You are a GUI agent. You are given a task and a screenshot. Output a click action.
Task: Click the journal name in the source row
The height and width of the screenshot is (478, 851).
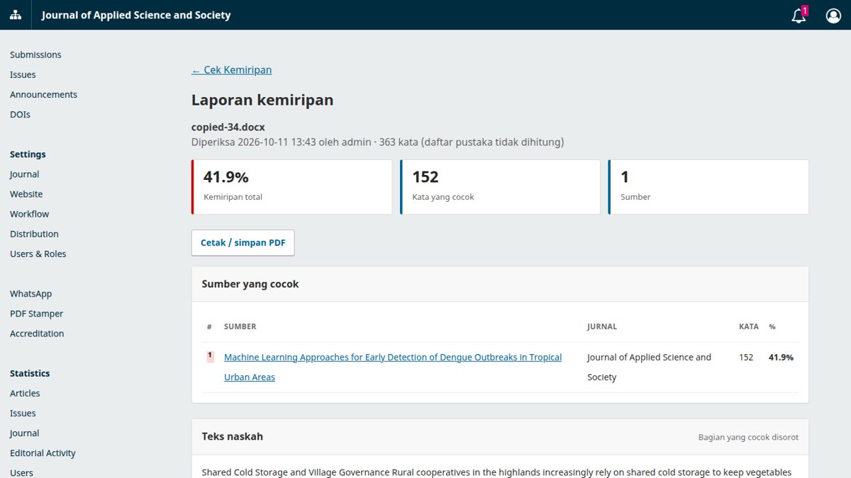pyautogui.click(x=649, y=367)
